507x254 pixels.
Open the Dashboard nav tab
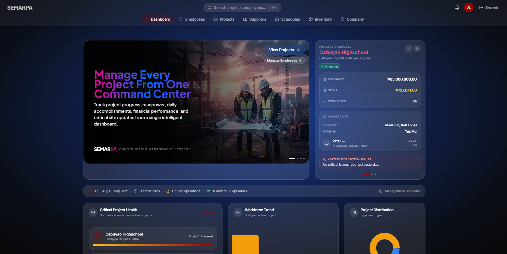pos(158,19)
